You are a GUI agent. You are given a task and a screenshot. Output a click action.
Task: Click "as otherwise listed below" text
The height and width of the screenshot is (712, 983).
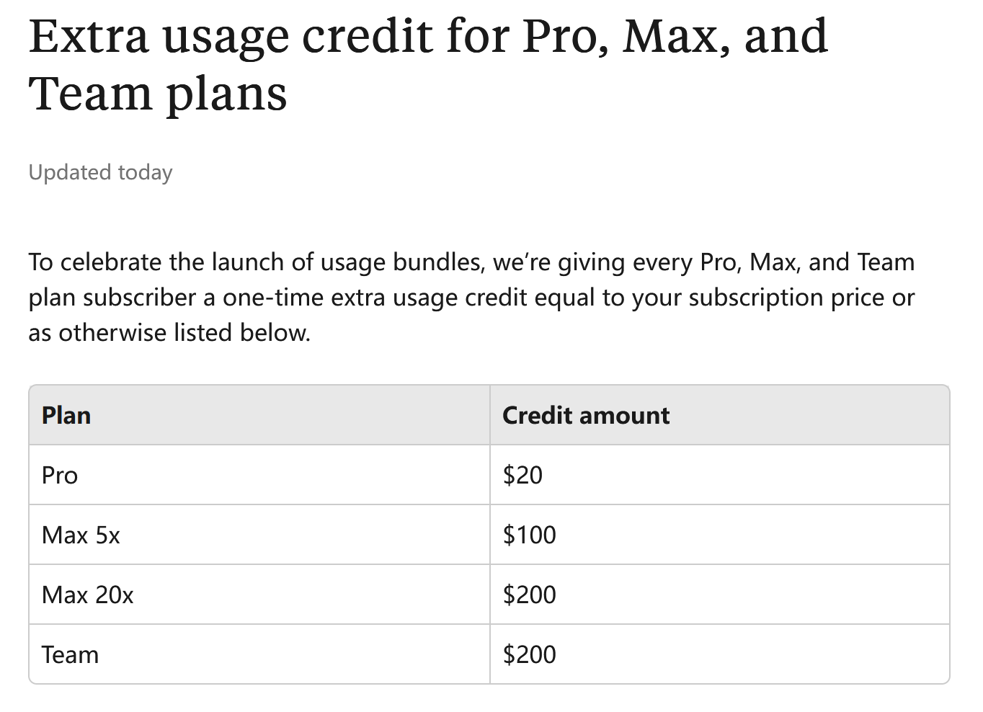(169, 333)
